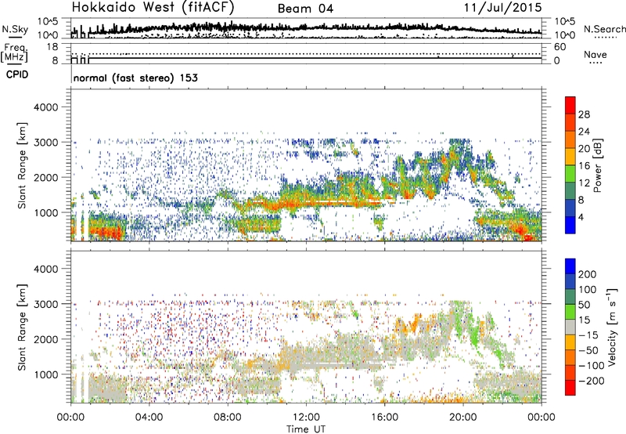This screenshot has width=626, height=434.
Task: Pick the red top segment of the power colorbar
Action: 570,105
